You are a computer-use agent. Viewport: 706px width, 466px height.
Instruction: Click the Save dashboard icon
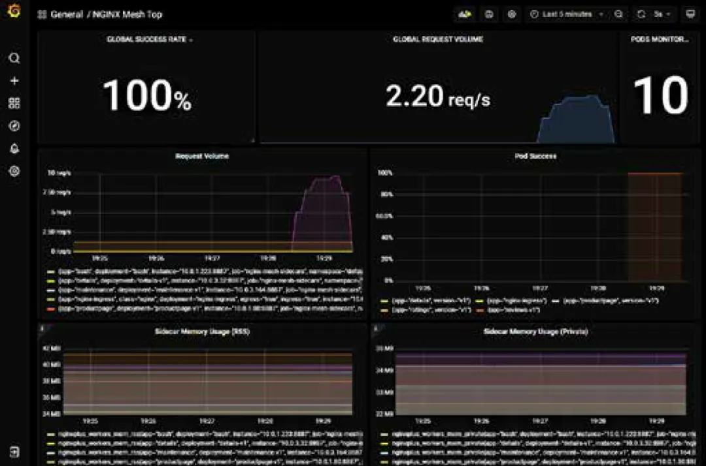point(489,14)
